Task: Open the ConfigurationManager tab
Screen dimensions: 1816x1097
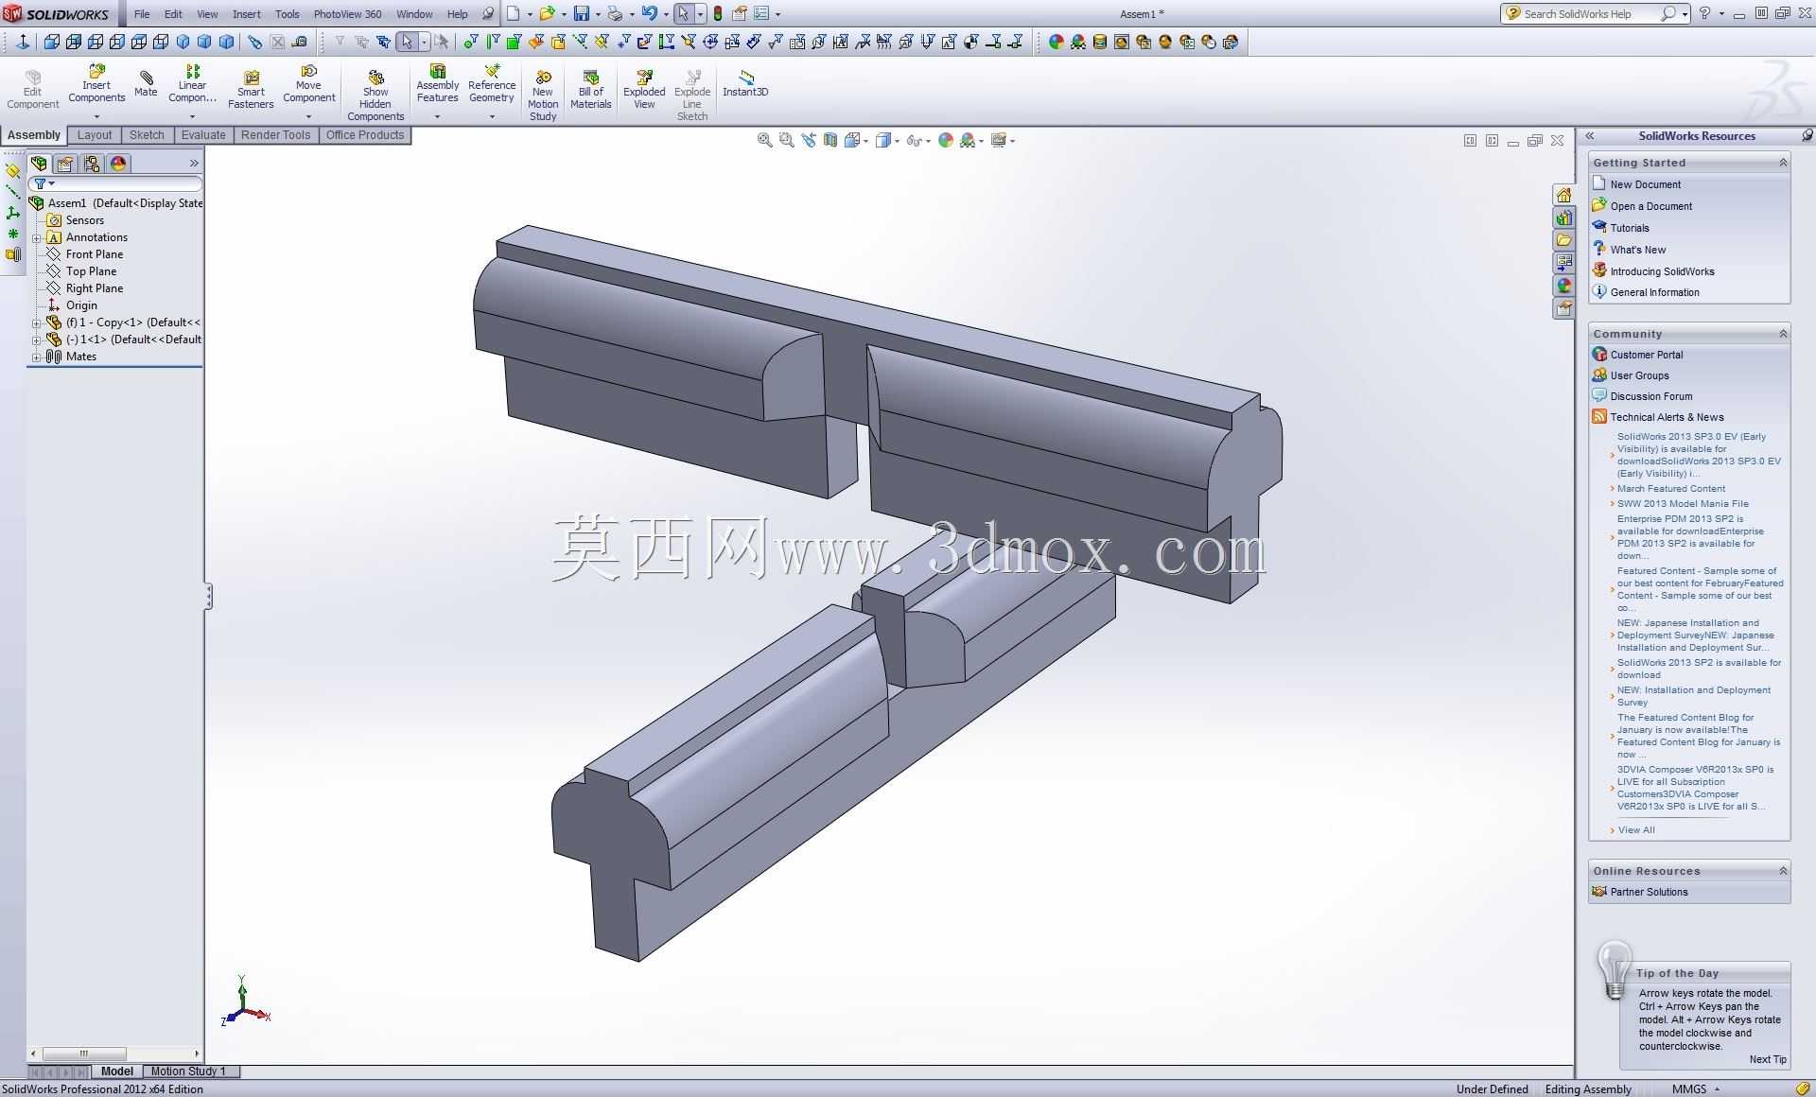Action: [92, 164]
